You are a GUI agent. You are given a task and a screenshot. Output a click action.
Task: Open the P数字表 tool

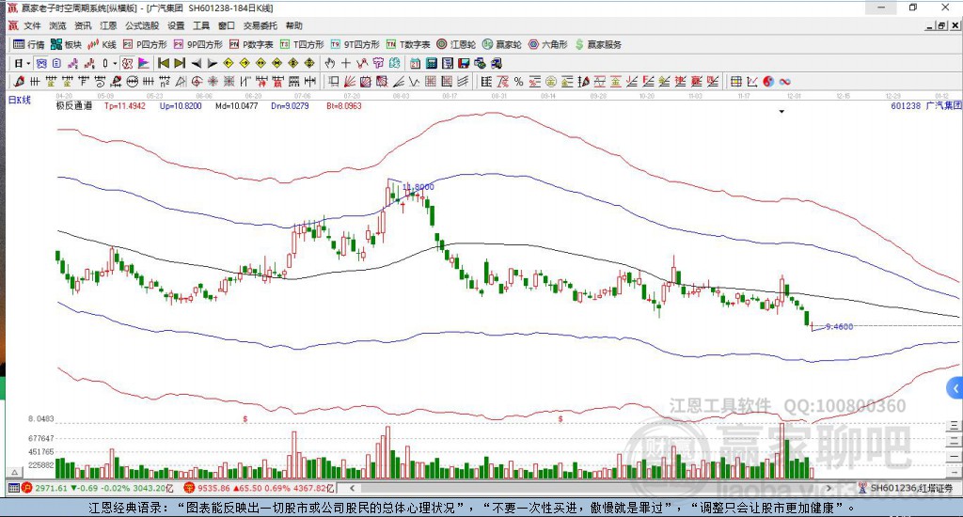click(251, 44)
